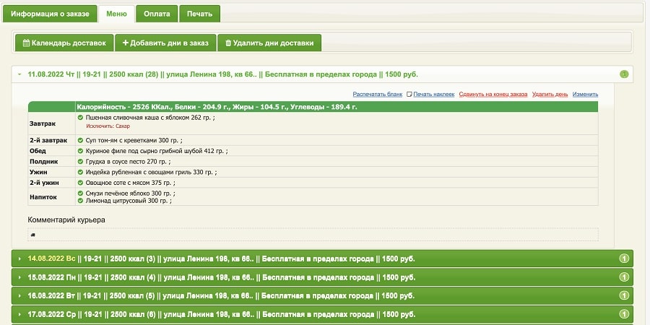
Task: Click badge icon on 15.08.2022 row
Action: point(624,277)
